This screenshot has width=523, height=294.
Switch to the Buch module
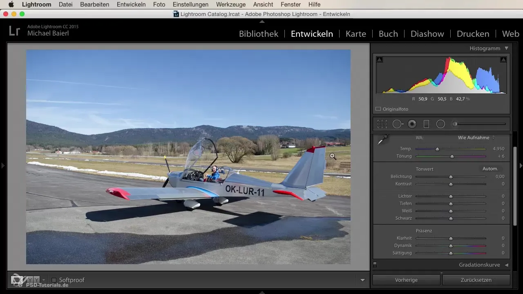pyautogui.click(x=388, y=34)
